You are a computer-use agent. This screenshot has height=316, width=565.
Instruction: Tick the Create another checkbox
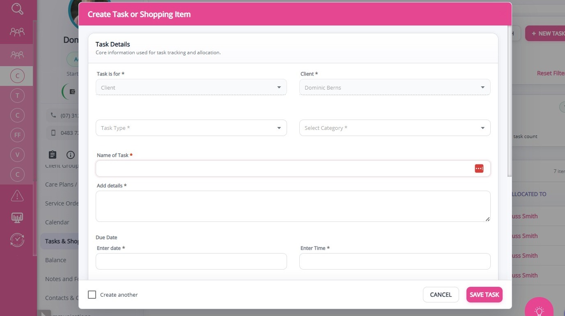[92, 295]
